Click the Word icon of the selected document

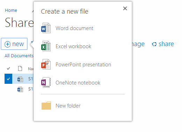point(20,79)
